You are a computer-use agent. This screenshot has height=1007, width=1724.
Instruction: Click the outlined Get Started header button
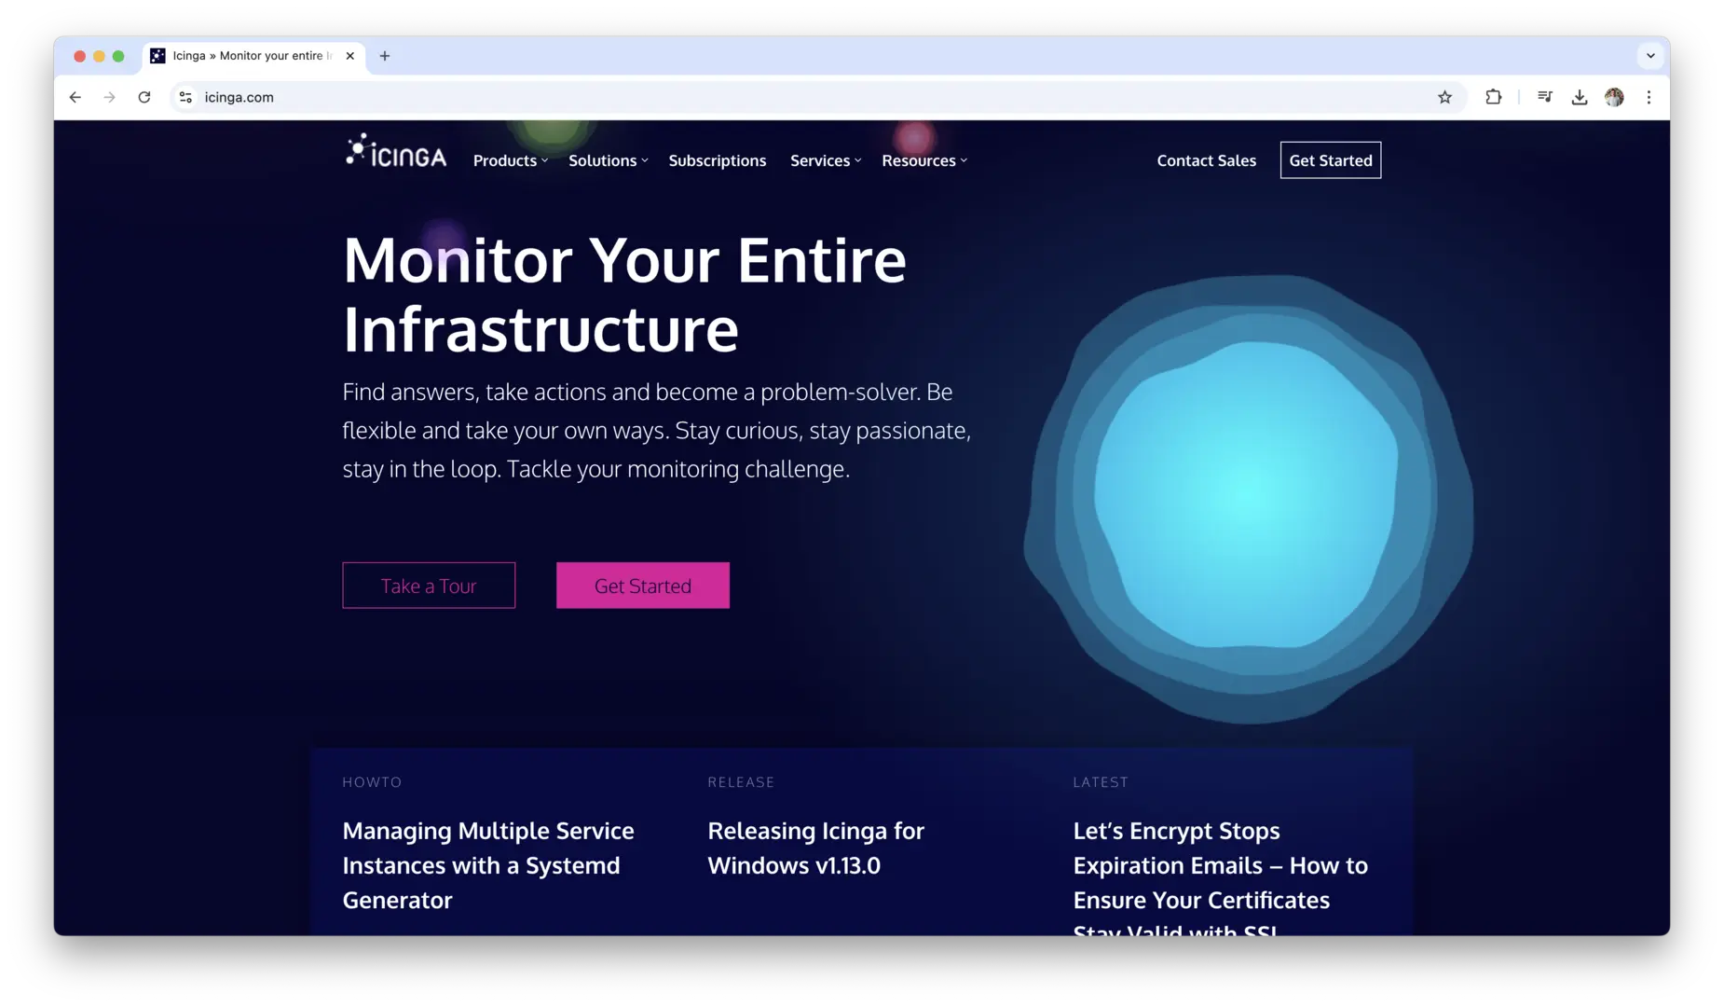click(x=1330, y=160)
